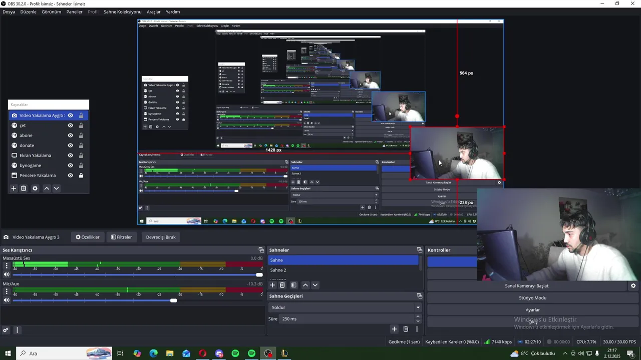
Task: Open Opera from the taskbar
Action: 203,353
